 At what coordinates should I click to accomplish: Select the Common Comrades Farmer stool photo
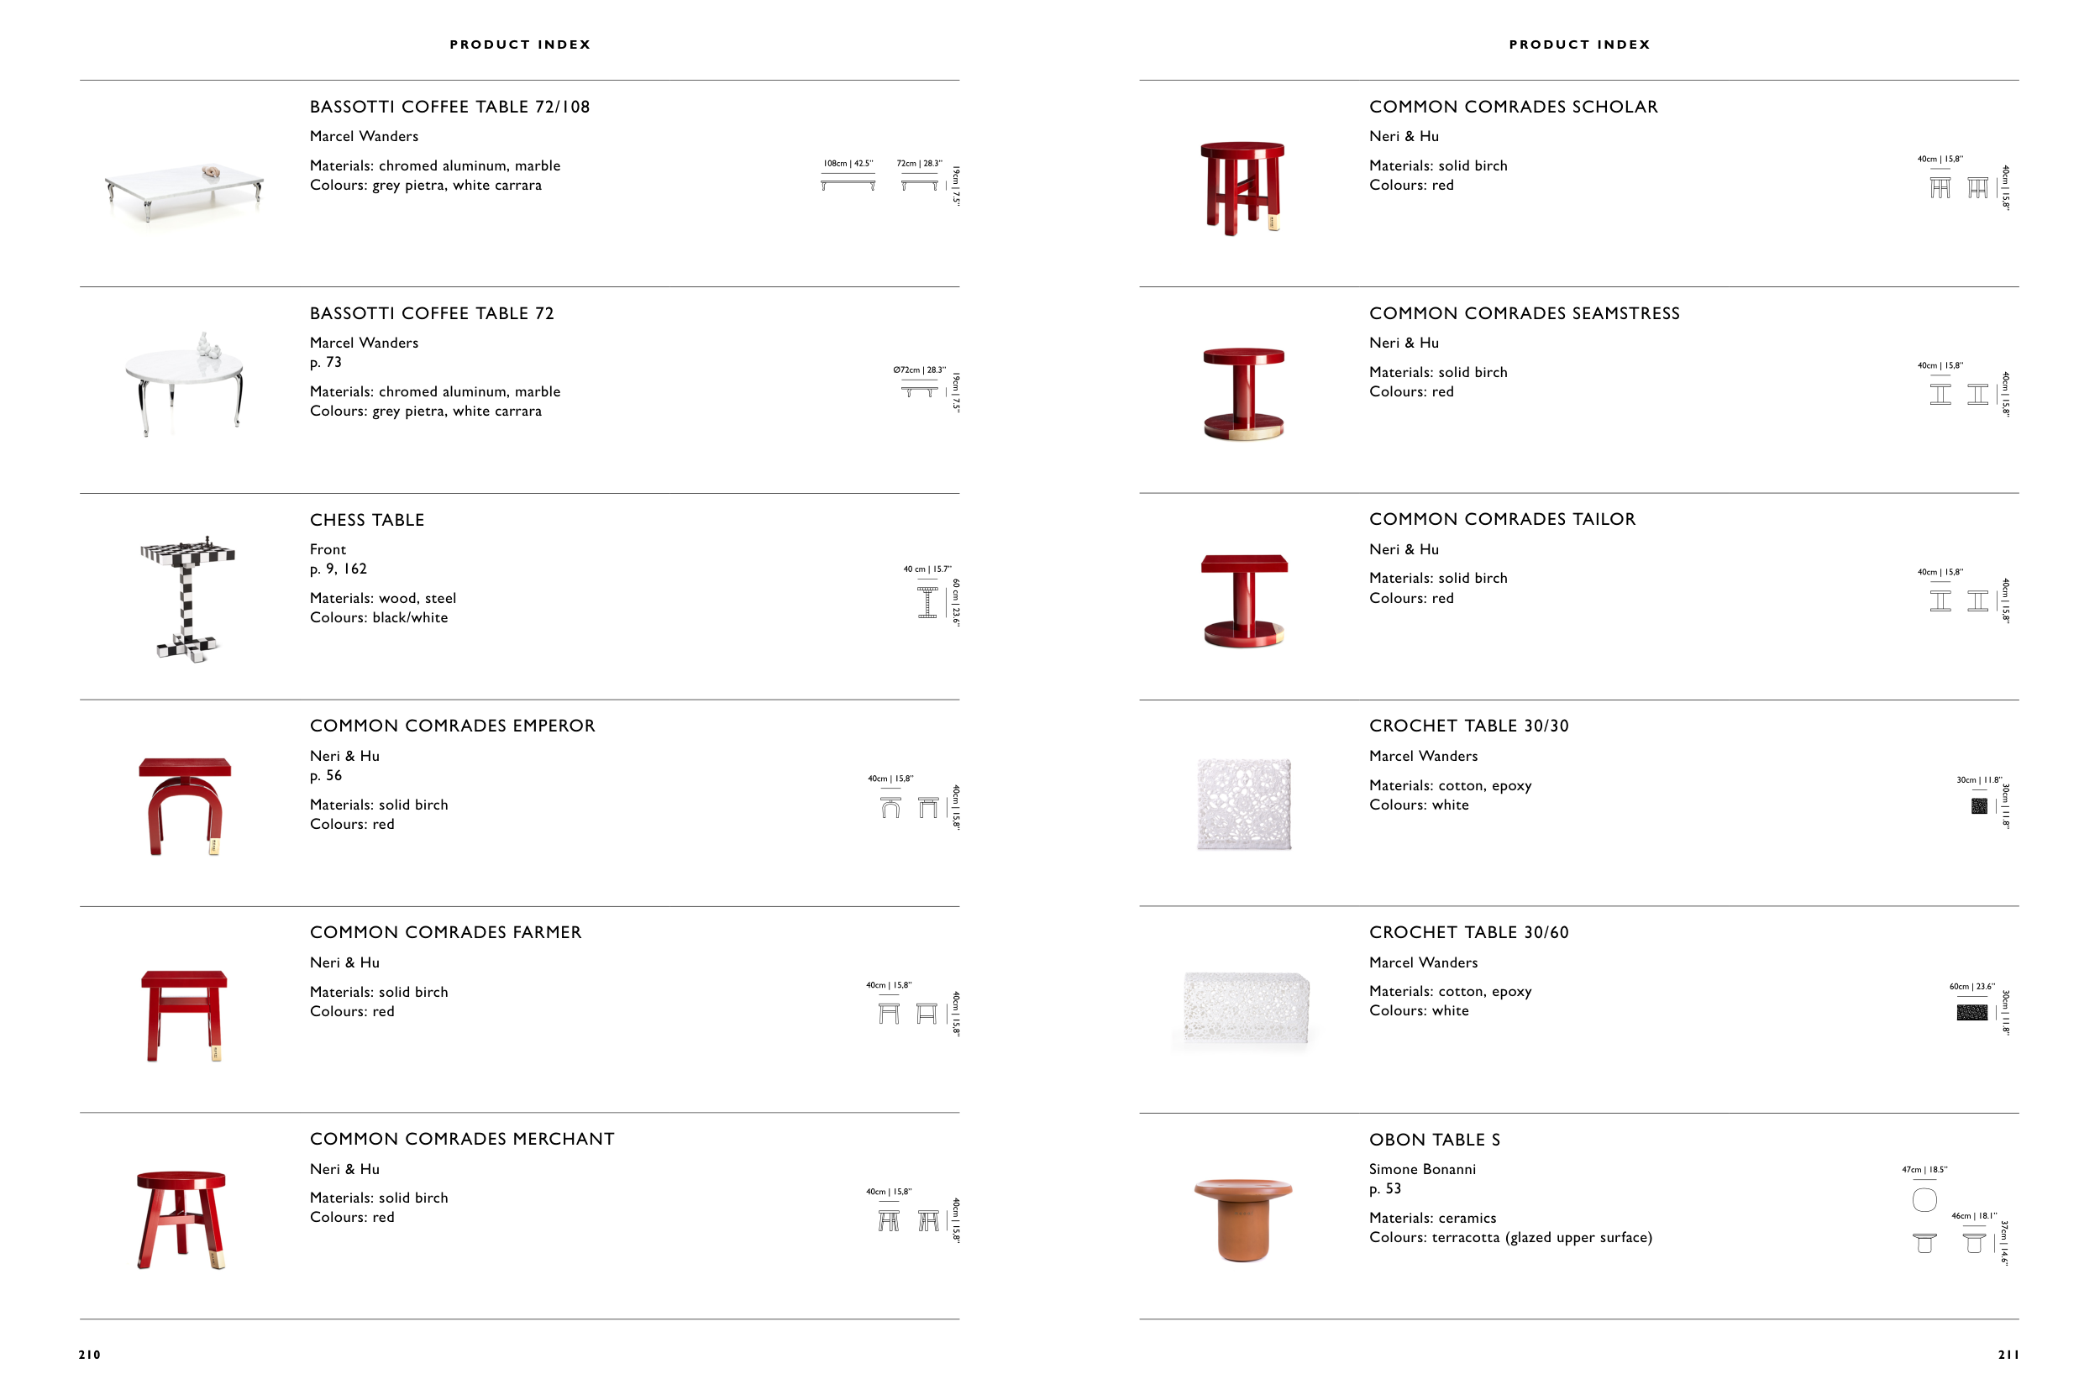point(184,1015)
